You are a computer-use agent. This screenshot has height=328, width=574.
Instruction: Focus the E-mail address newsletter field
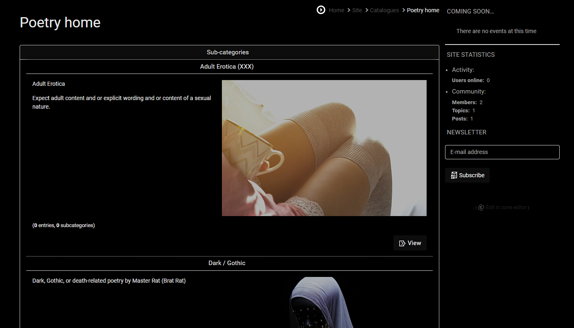coord(502,152)
